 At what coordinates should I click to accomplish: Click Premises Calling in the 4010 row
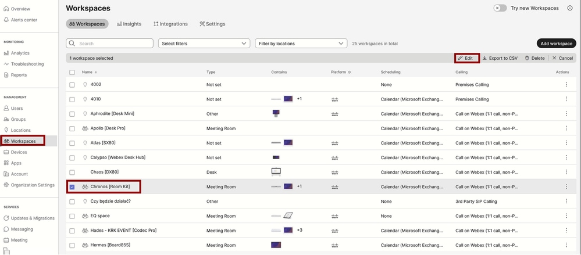(x=472, y=99)
